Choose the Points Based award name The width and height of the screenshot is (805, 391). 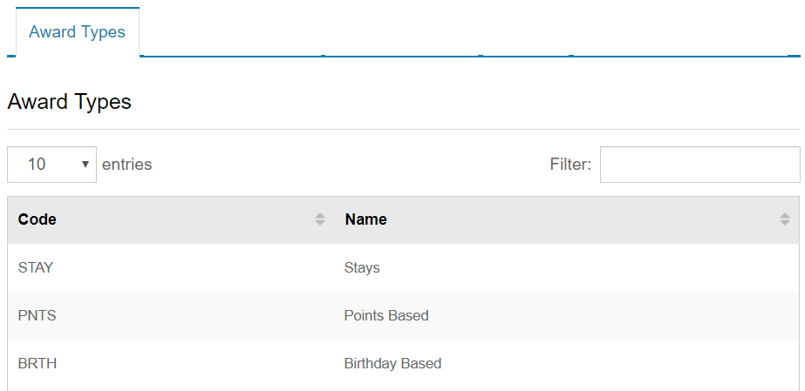[386, 315]
